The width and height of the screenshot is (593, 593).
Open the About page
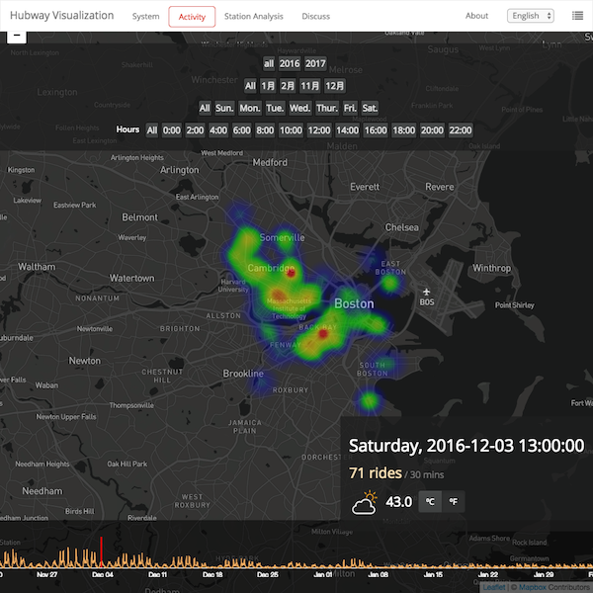(476, 16)
